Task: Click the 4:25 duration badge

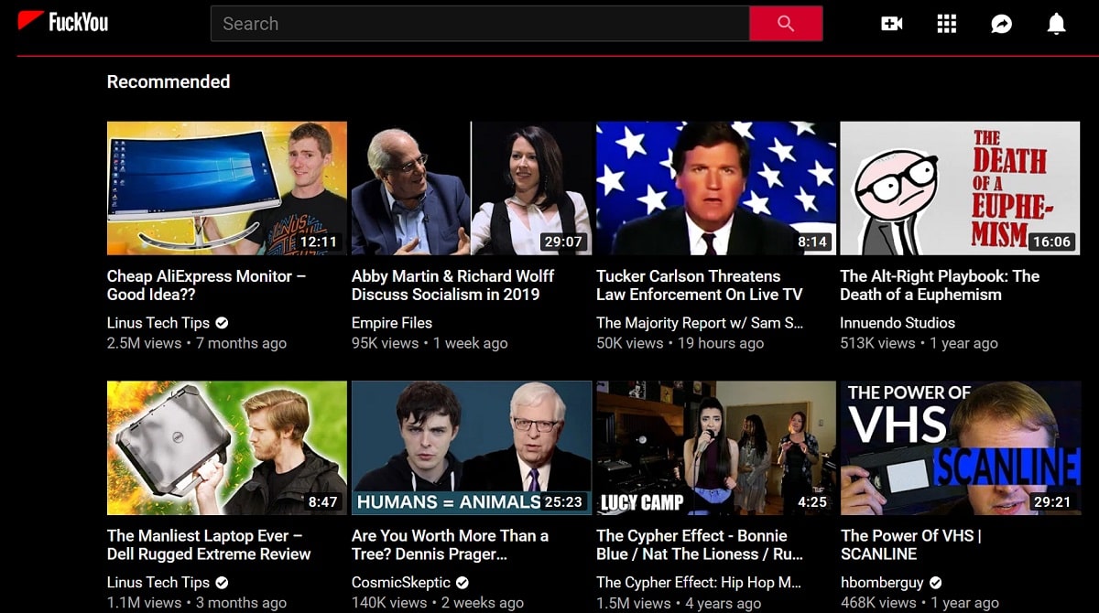Action: pos(812,501)
